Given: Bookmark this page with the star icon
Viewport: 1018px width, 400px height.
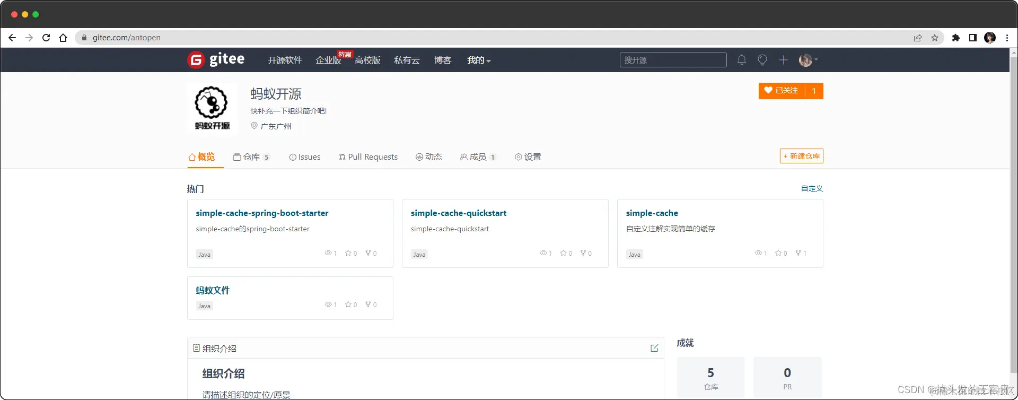Looking at the screenshot, I should coord(935,38).
